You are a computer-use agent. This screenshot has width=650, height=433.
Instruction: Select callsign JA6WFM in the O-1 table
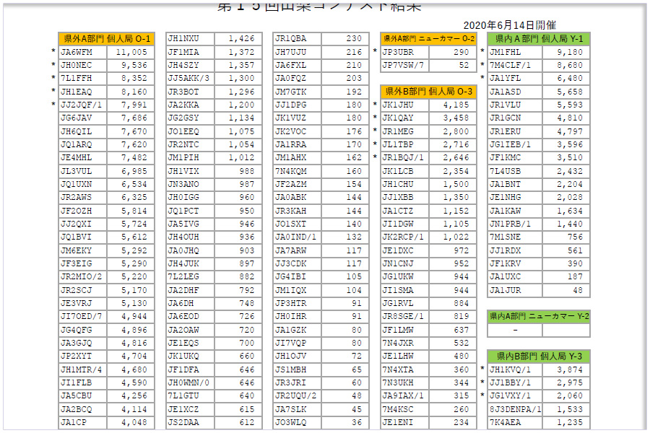coord(77,52)
